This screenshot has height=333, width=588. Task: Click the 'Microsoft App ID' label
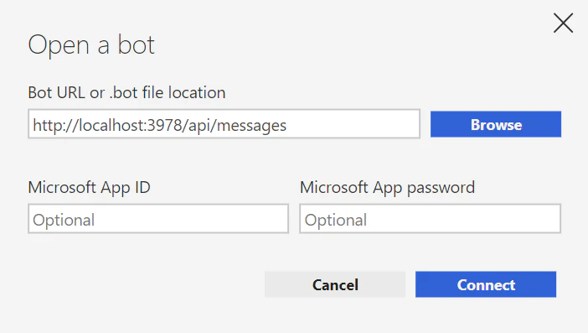point(90,187)
